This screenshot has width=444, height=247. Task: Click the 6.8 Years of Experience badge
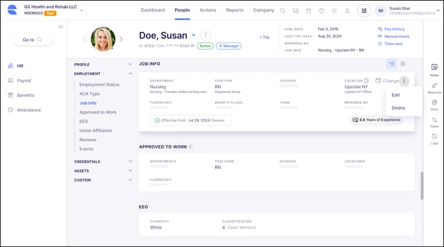376,120
